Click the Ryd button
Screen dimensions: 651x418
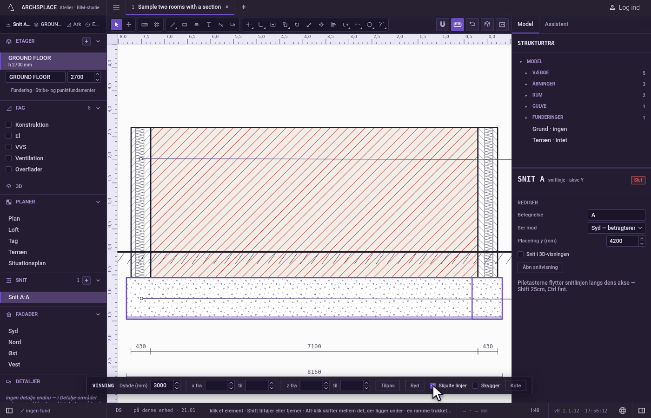(x=415, y=386)
